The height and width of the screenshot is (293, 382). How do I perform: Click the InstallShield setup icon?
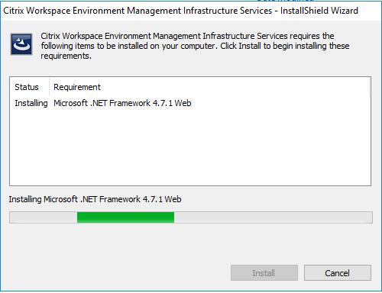point(21,44)
